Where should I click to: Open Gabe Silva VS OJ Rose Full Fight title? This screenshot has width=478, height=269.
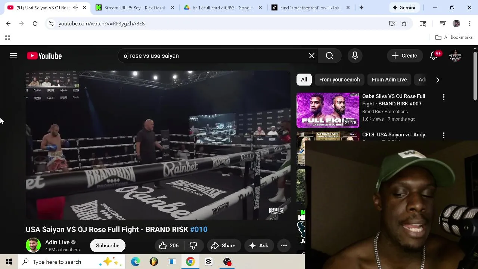tap(394, 100)
